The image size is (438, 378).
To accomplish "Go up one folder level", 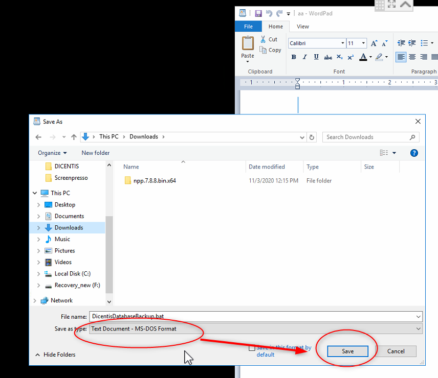I will pos(74,137).
